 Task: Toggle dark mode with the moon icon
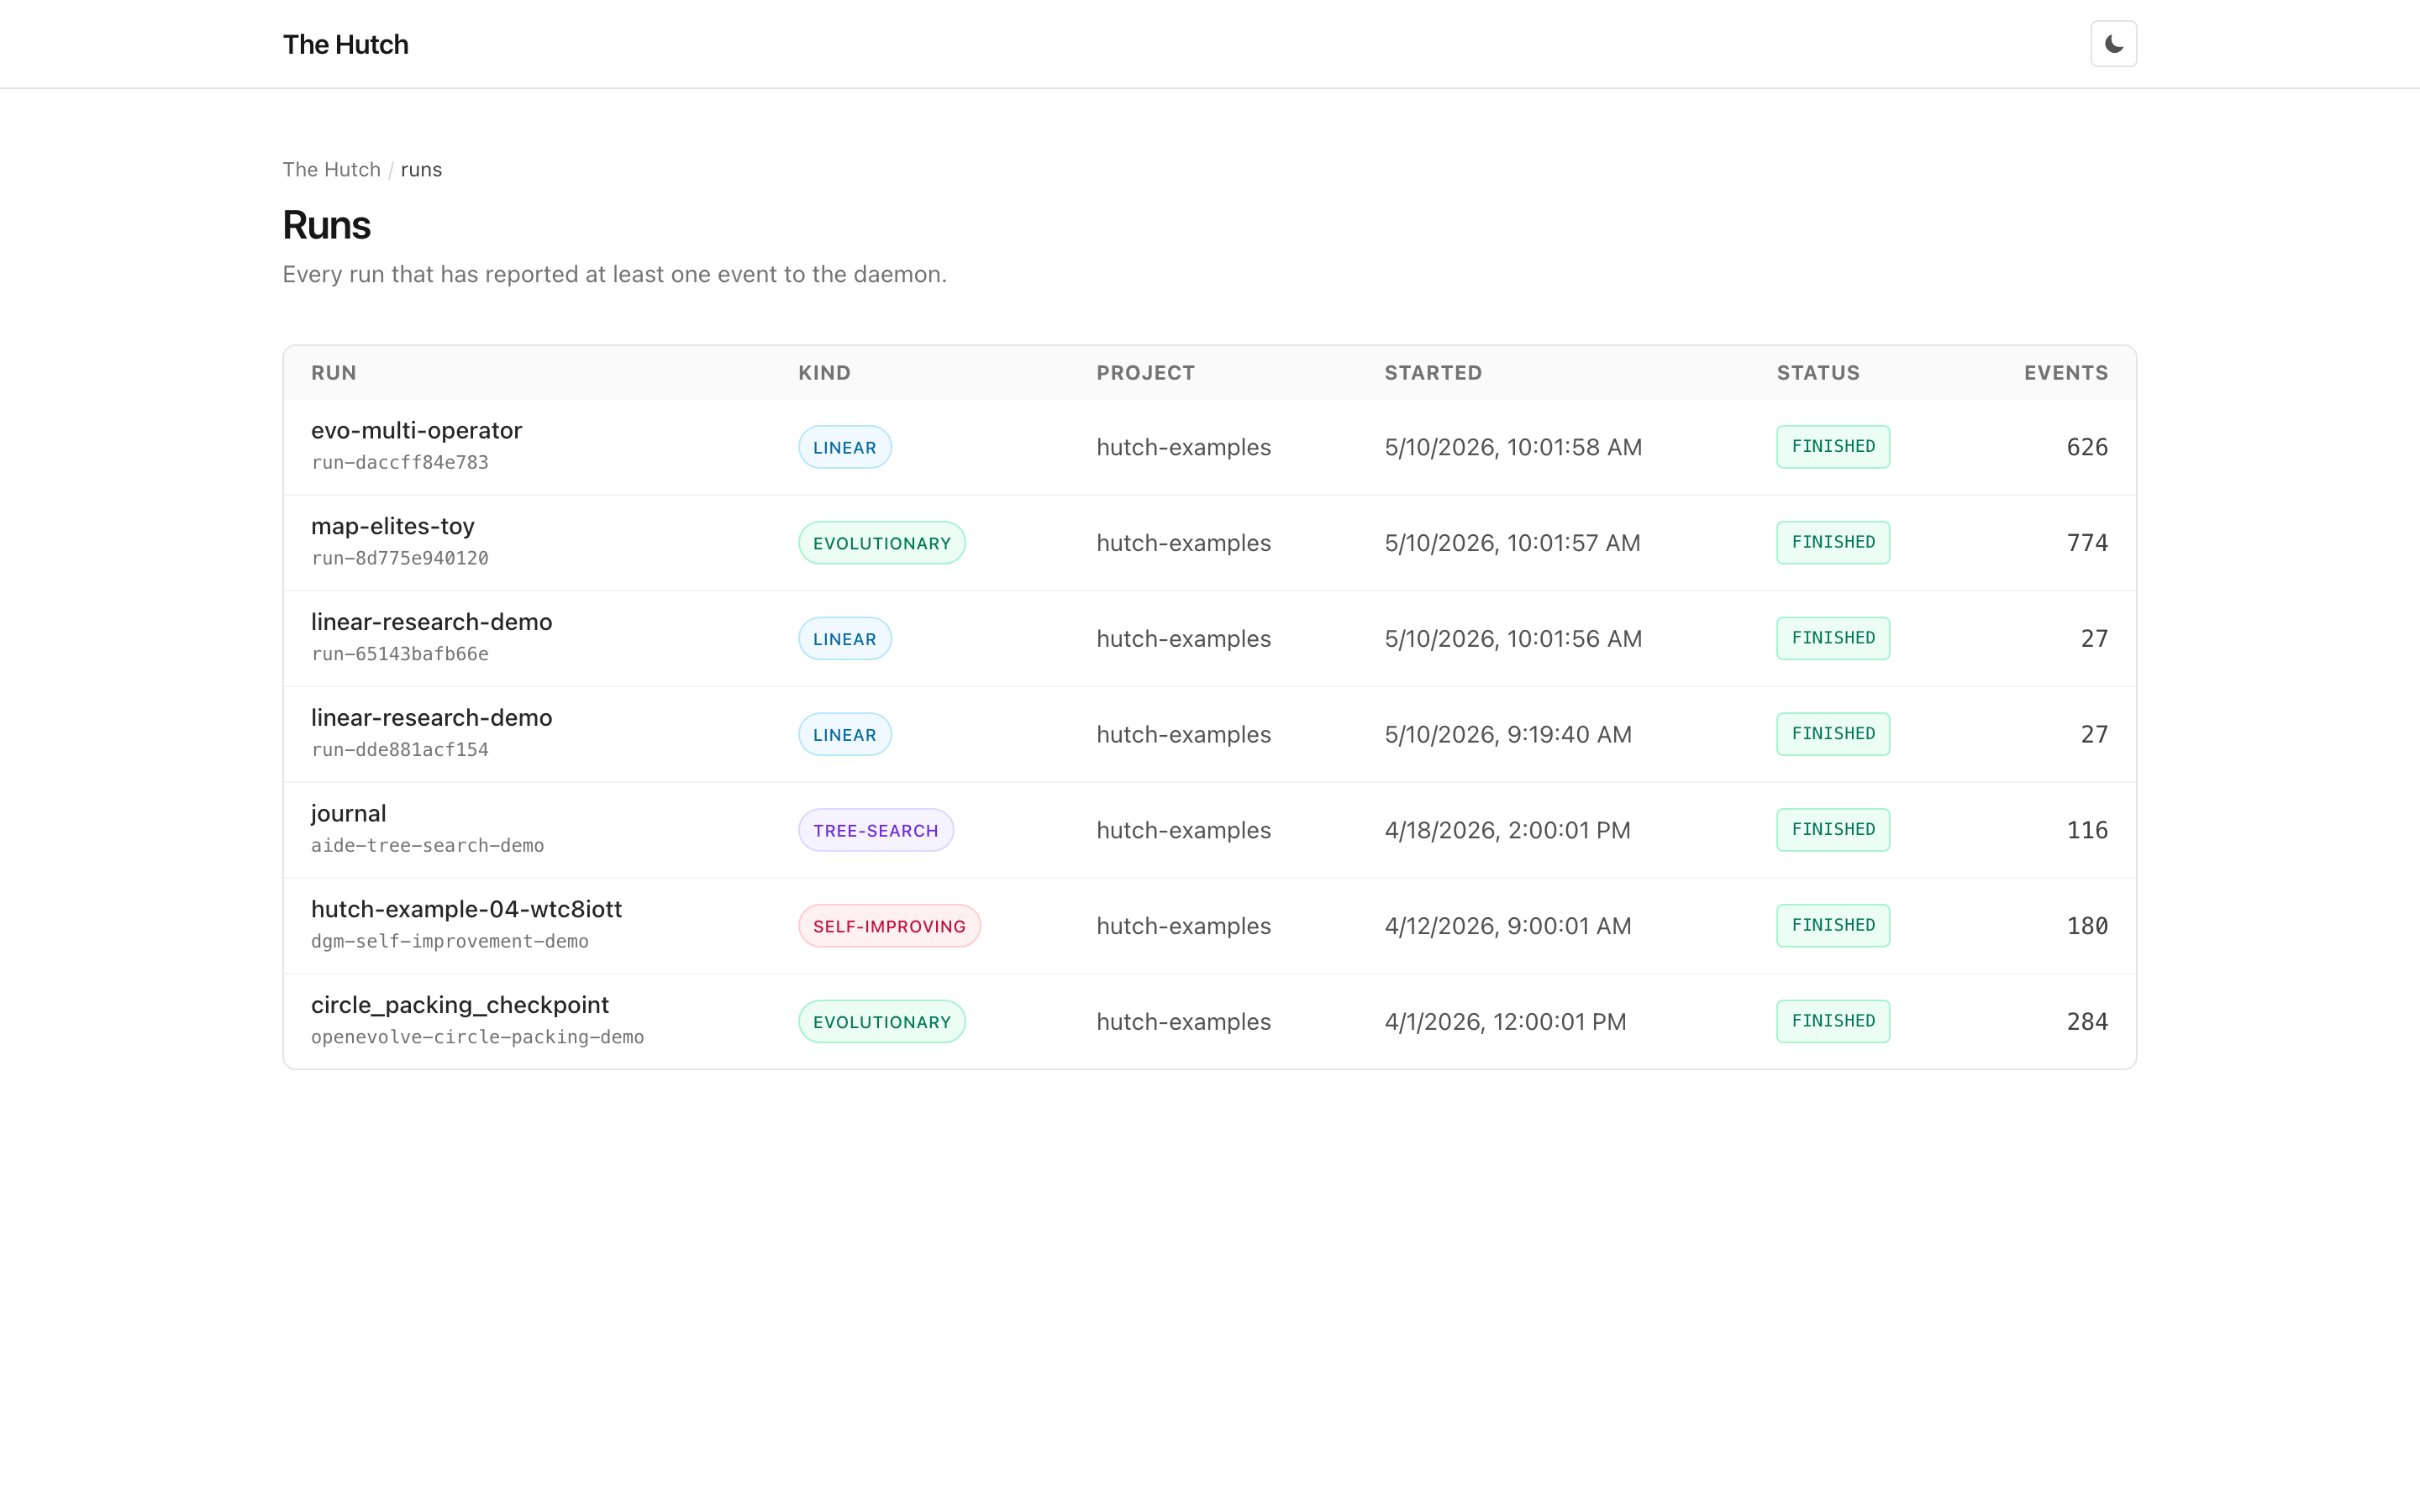2113,44
